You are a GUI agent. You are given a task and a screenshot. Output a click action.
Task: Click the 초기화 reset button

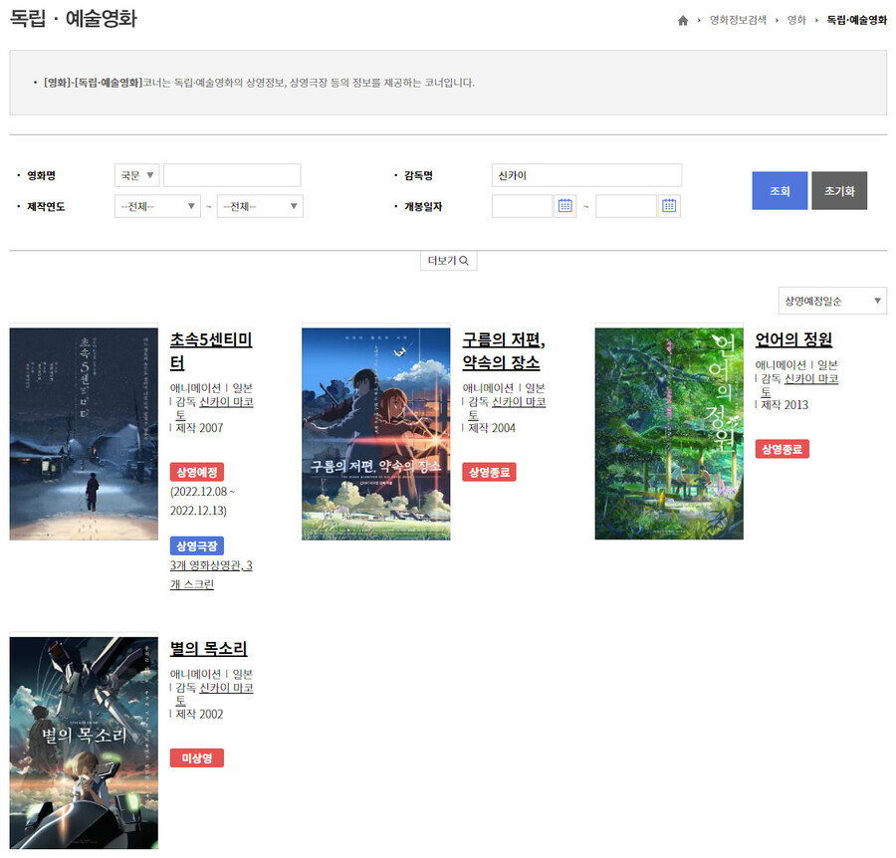839,191
